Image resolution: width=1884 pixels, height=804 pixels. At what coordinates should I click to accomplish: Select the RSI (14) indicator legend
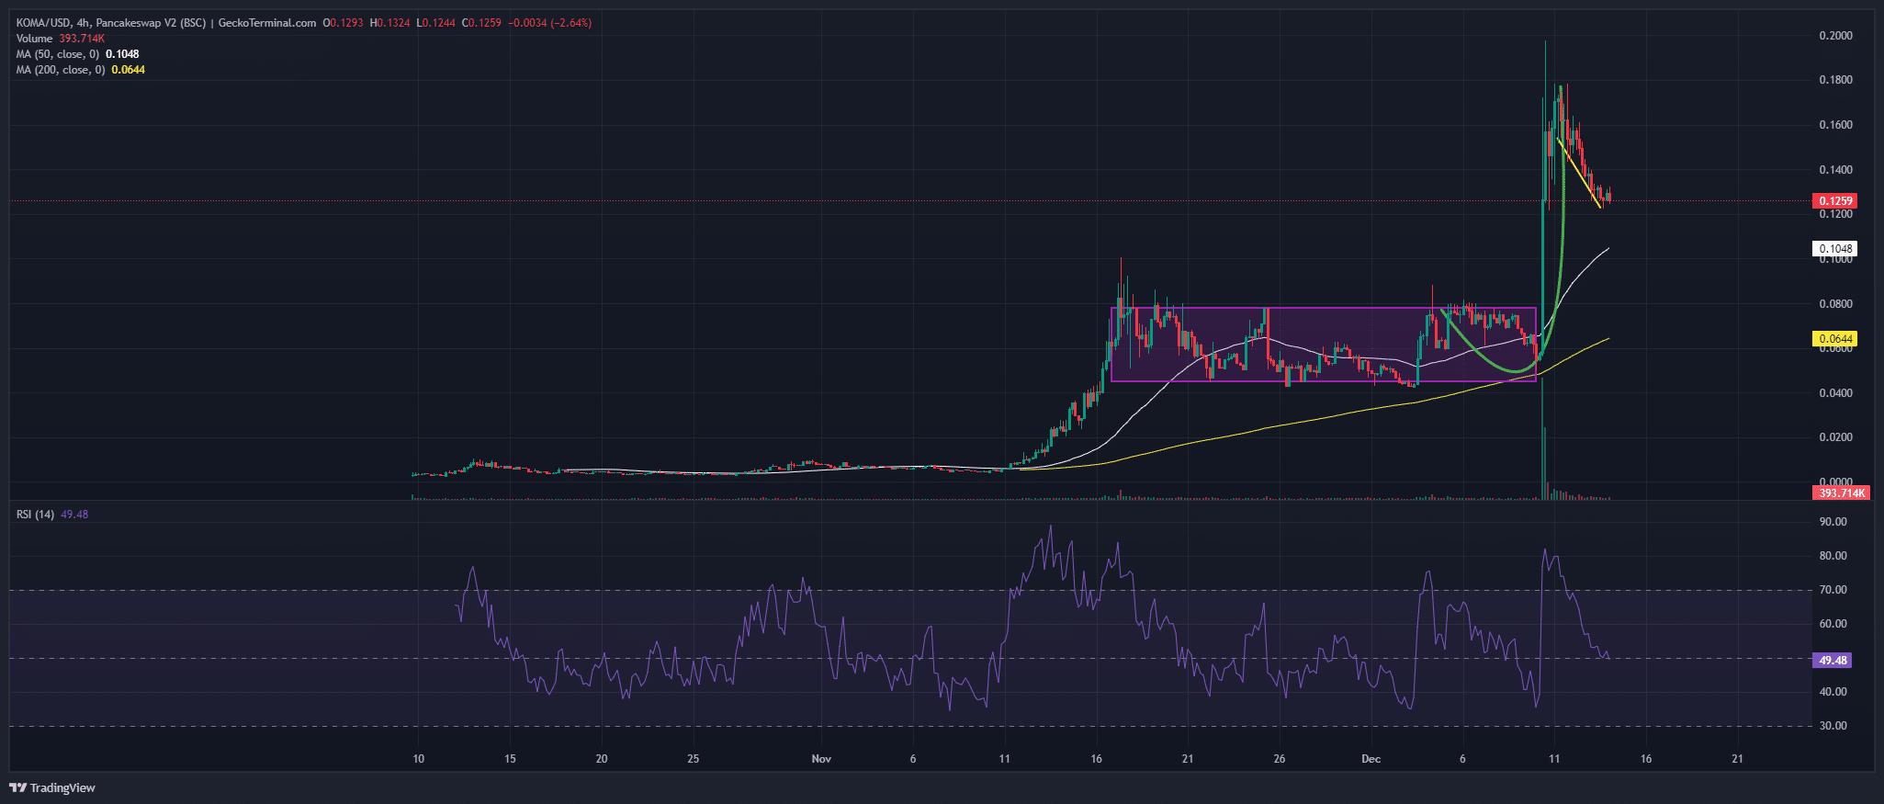point(51,515)
